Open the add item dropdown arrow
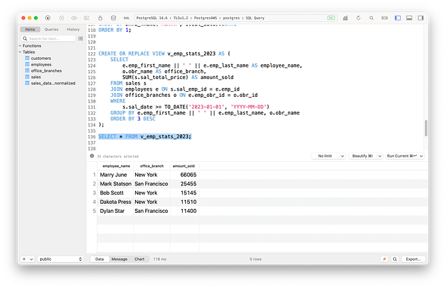Image resolution: width=446 pixels, height=288 pixels. (31, 259)
